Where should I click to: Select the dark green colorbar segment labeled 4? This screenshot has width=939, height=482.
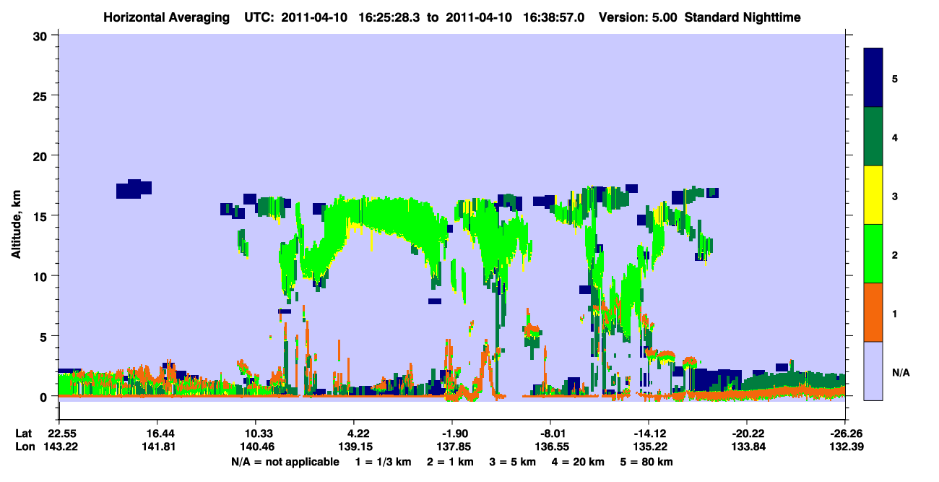pyautogui.click(x=873, y=137)
